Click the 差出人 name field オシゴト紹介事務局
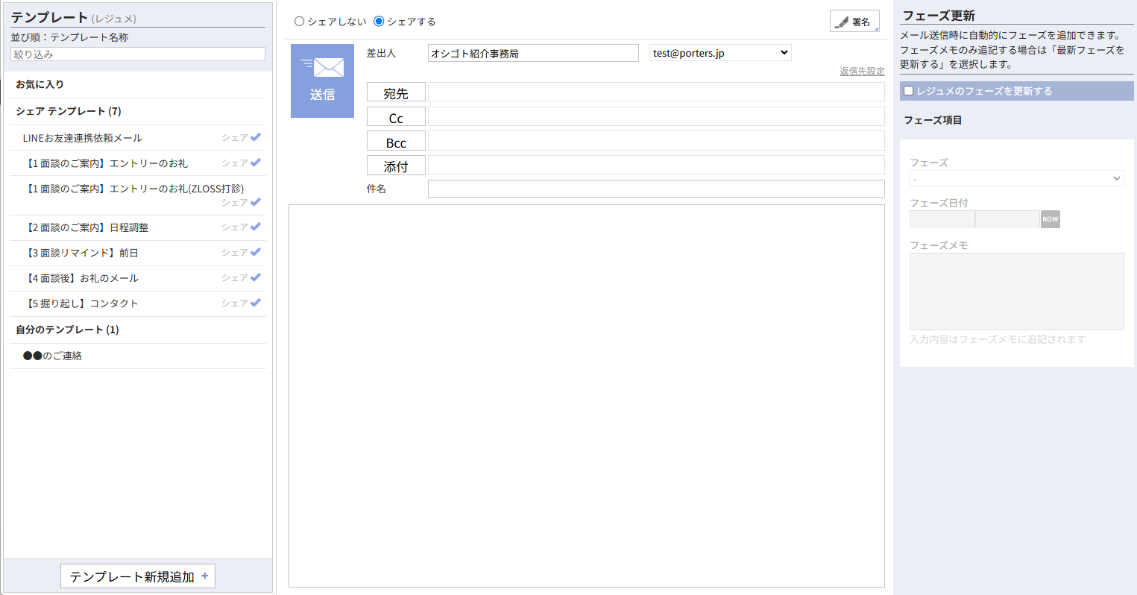Image resolution: width=1137 pixels, height=595 pixels. coord(533,53)
